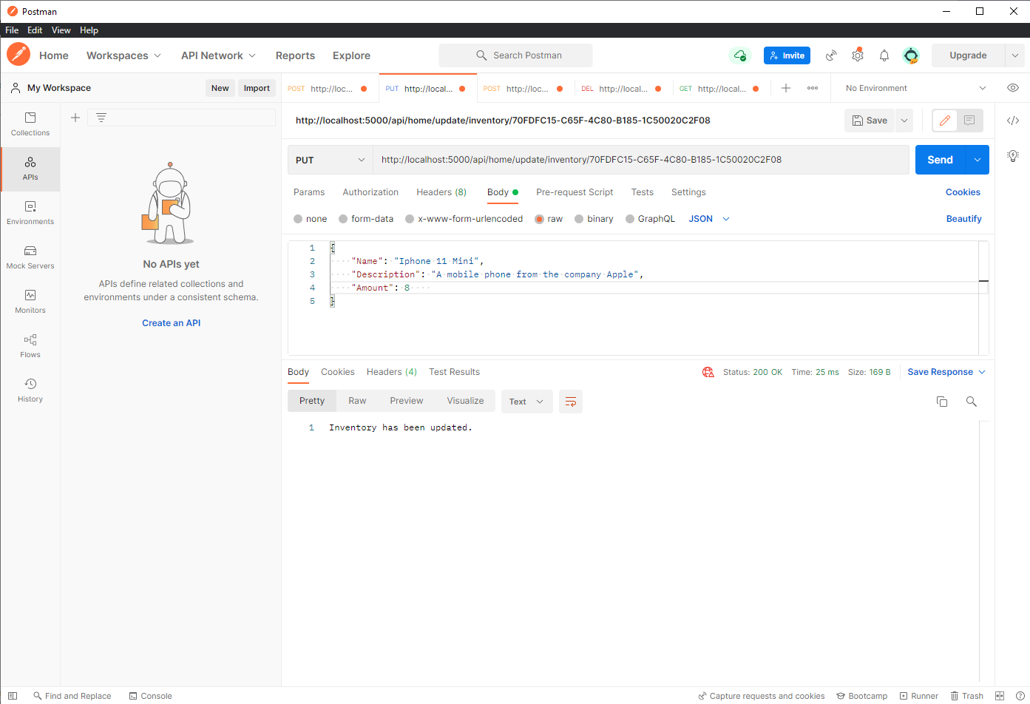Open the search within response results
The width and height of the screenshot is (1030, 704).
[x=972, y=401]
